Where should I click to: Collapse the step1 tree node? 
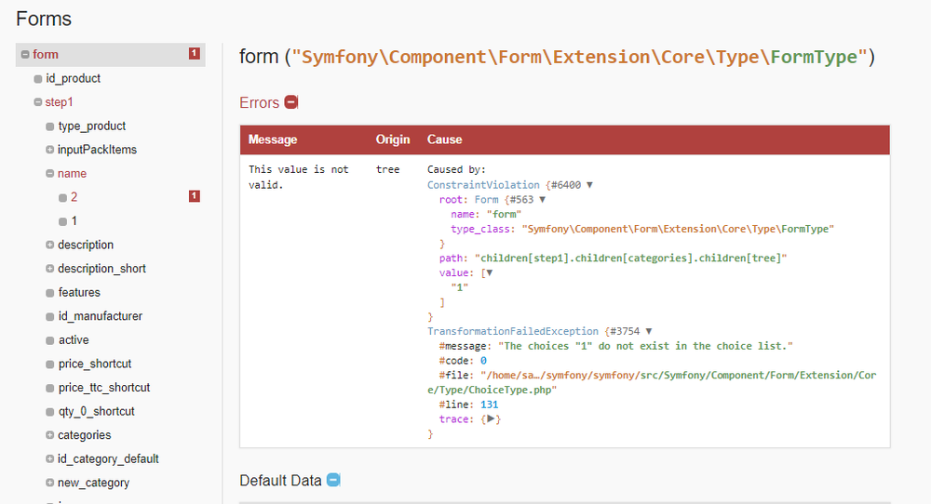tap(38, 102)
